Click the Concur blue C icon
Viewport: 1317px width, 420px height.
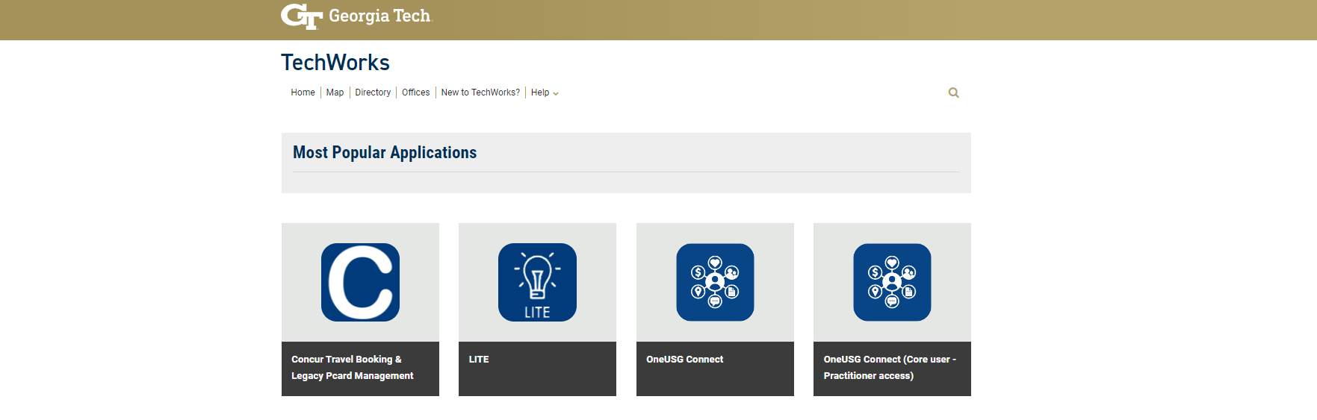pos(360,282)
